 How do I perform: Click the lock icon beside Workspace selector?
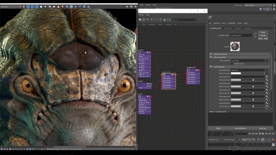tap(273, 5)
